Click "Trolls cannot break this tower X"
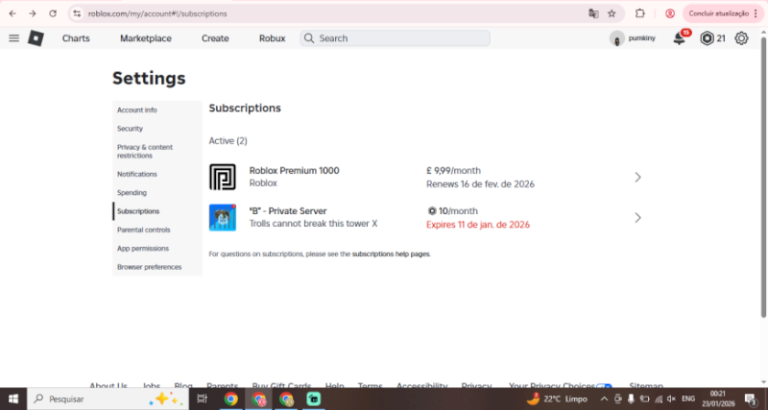The height and width of the screenshot is (410, 768). (x=314, y=224)
